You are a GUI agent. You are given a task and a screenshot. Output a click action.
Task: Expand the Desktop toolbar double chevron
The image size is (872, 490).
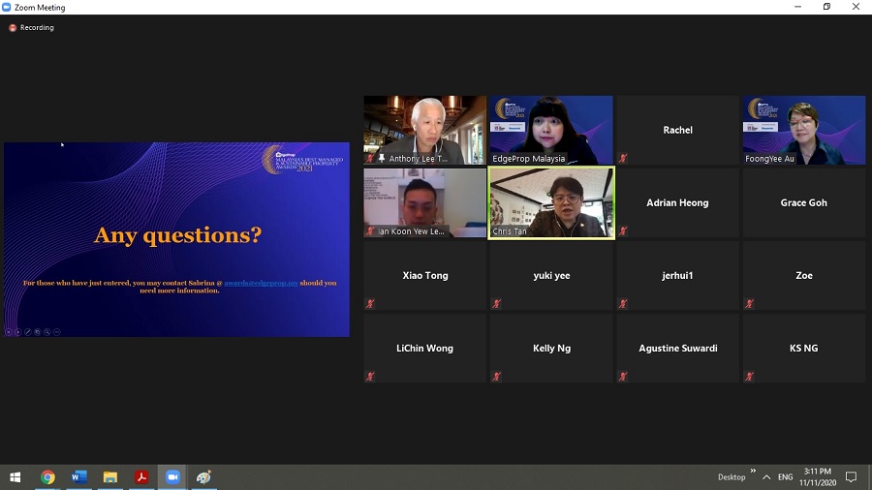click(x=753, y=472)
